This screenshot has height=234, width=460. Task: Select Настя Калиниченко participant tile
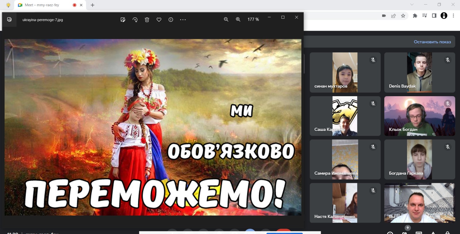click(345, 203)
